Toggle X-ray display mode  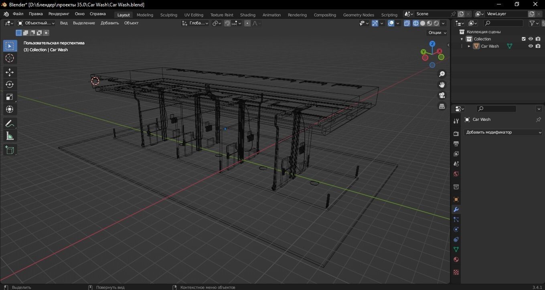(407, 23)
